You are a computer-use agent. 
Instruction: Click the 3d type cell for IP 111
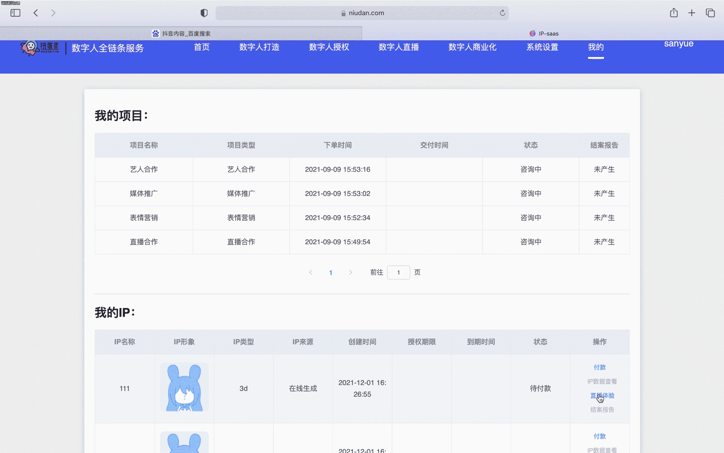[x=244, y=388]
